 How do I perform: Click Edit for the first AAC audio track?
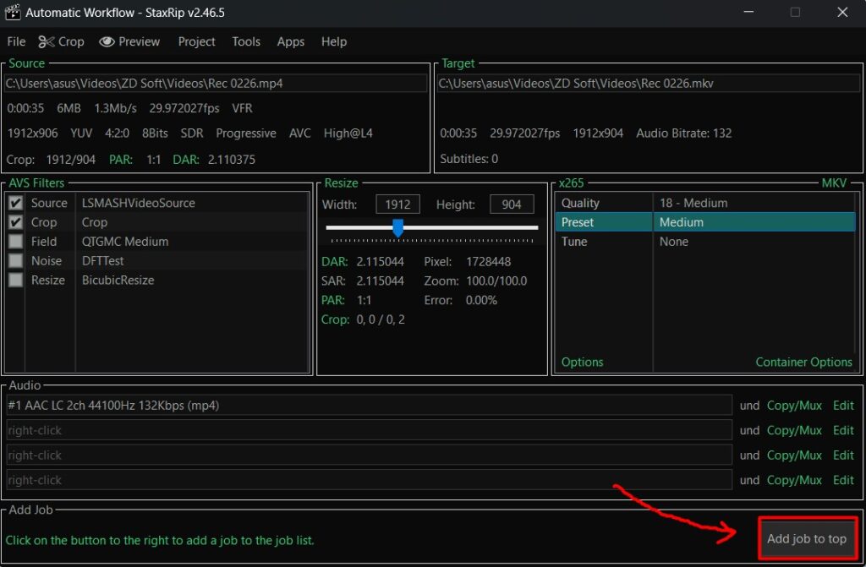coord(843,406)
